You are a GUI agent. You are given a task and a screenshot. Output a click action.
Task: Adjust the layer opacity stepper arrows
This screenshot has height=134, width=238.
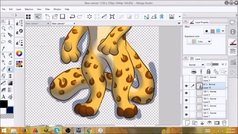[226, 64]
